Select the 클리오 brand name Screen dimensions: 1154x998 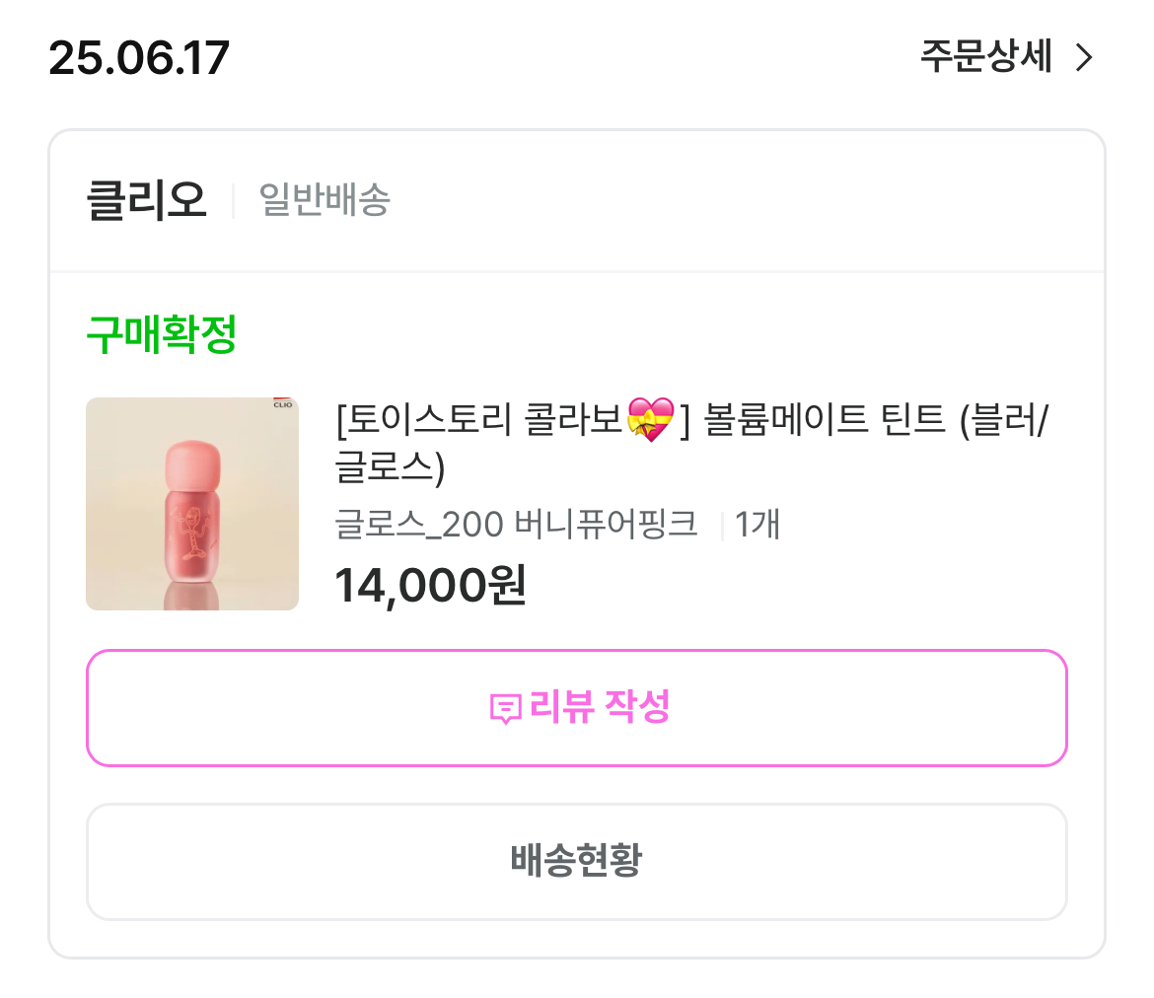147,200
